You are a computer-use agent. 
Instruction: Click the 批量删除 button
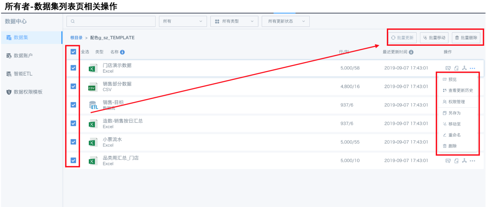[x=466, y=38]
